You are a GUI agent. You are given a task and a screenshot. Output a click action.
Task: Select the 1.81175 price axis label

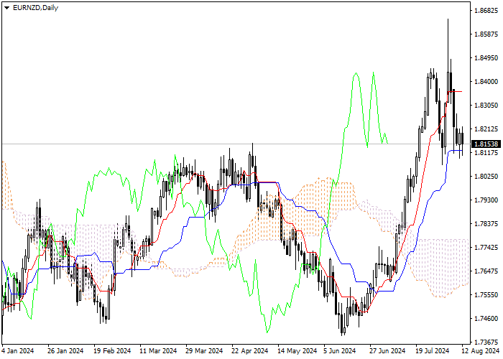486,153
